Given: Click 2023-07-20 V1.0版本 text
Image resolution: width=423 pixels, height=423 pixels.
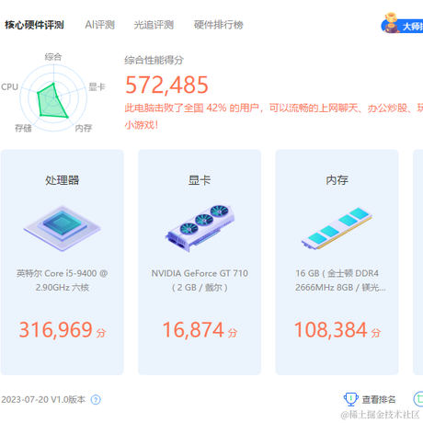Looking at the screenshot, I should coord(43,400).
